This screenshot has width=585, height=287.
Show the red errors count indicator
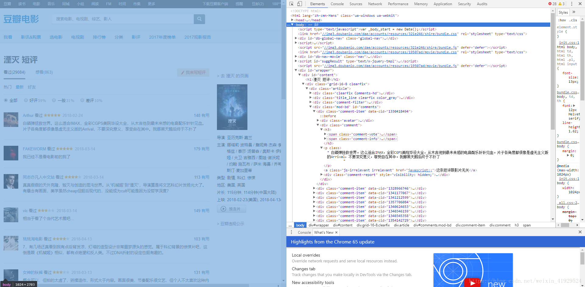pos(552,4)
